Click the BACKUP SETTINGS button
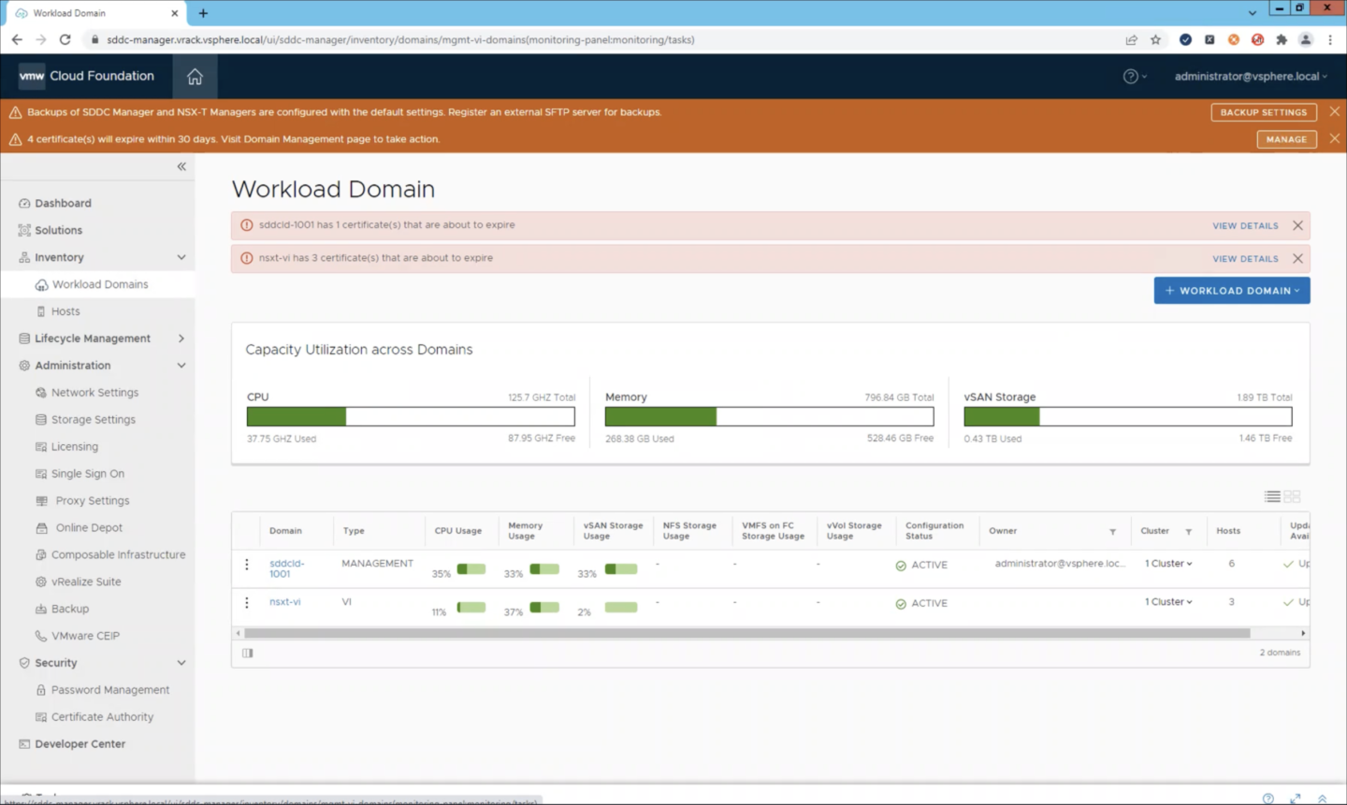The height and width of the screenshot is (805, 1347). pyautogui.click(x=1263, y=111)
